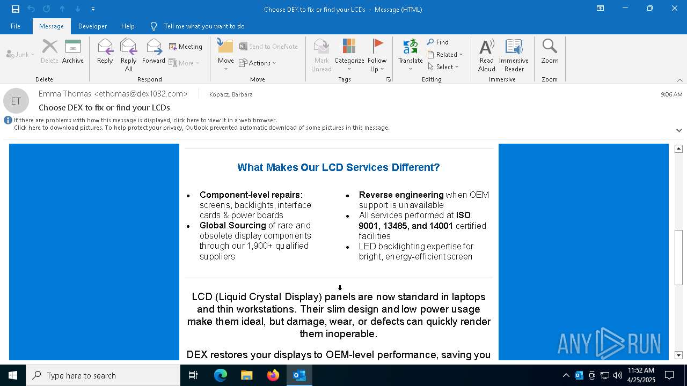The height and width of the screenshot is (386, 687).
Task: Open the Actions dropdown
Action: (258, 63)
